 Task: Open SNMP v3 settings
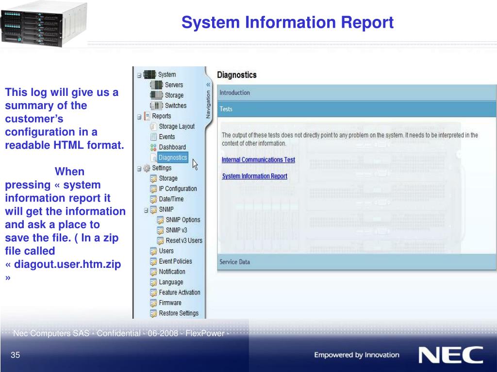click(177, 230)
